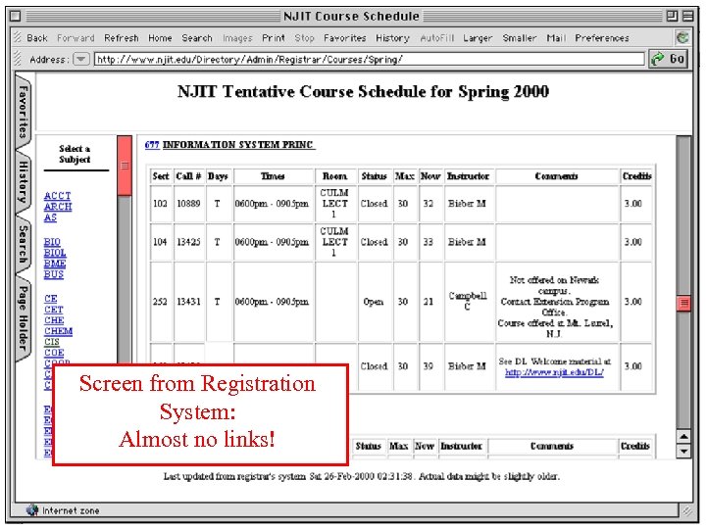
Task: Click call number 10889 cell
Action: 189,204
